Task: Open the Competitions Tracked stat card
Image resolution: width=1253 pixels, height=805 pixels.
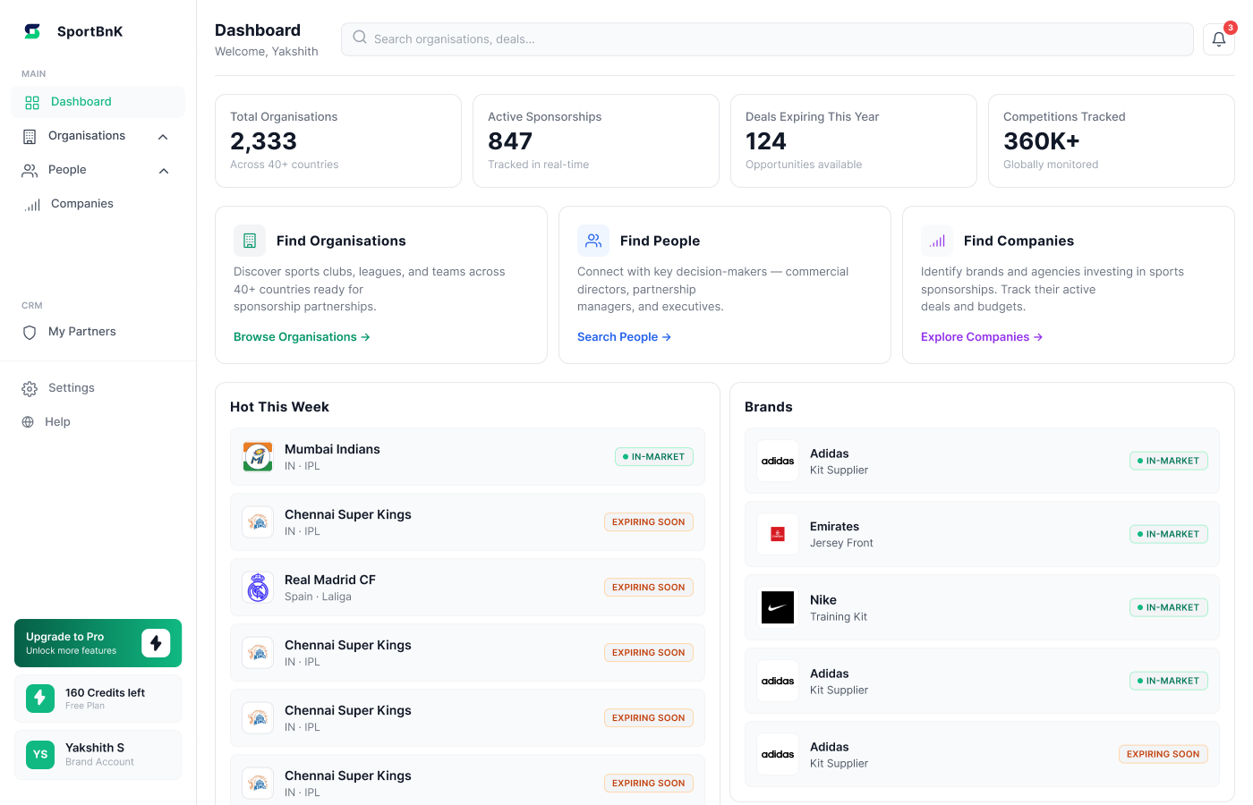Action: pyautogui.click(x=1112, y=141)
